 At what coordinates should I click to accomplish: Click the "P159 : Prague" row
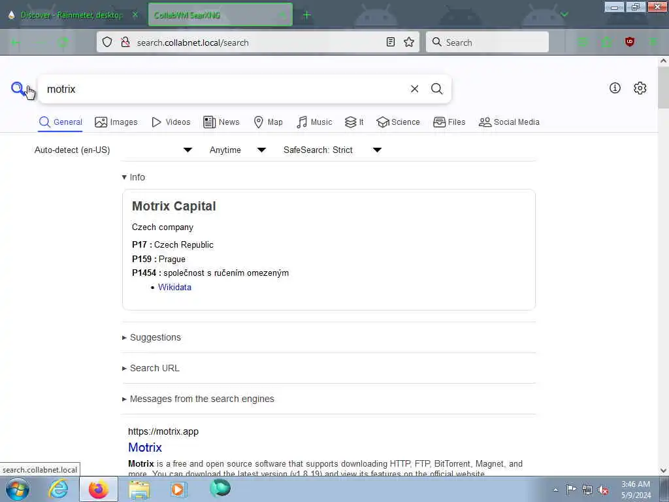159,259
